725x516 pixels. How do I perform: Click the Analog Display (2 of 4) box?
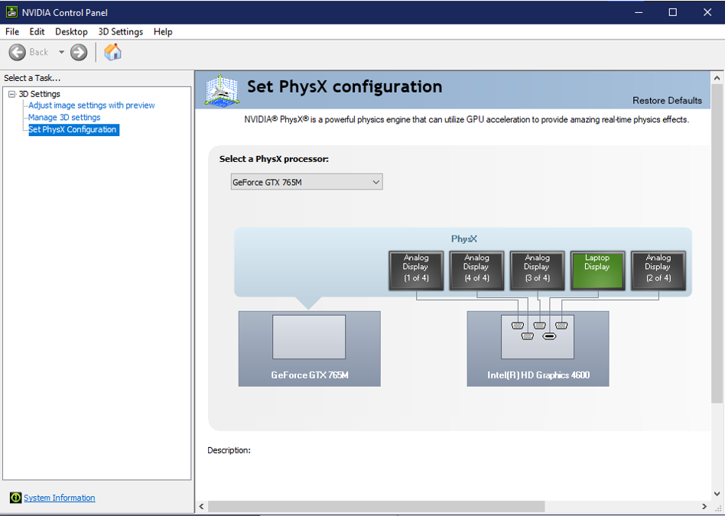pyautogui.click(x=658, y=271)
